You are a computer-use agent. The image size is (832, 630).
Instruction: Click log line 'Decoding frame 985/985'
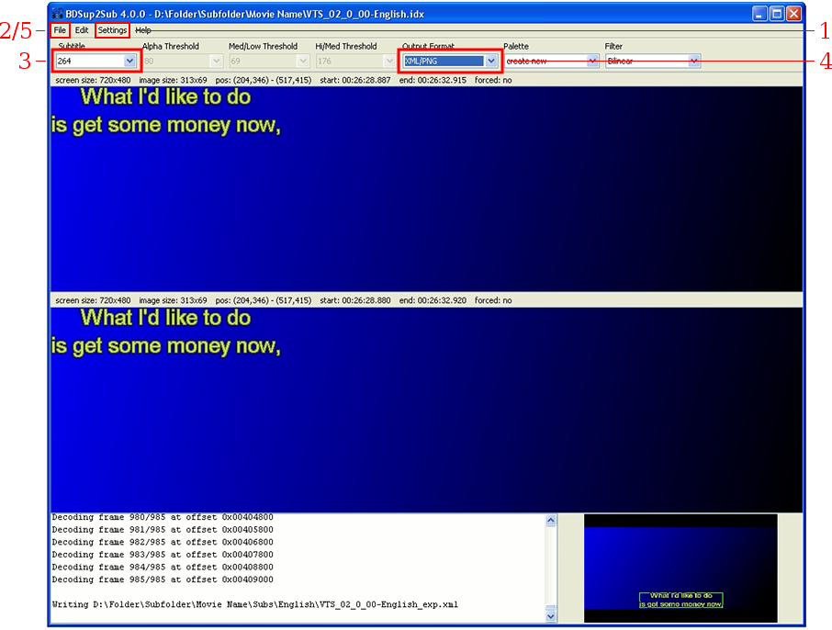pos(163,579)
